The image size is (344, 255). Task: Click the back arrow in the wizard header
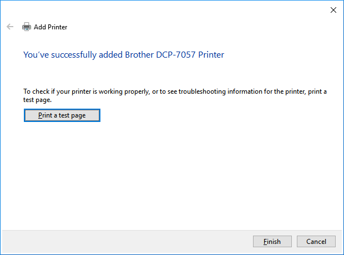10,27
